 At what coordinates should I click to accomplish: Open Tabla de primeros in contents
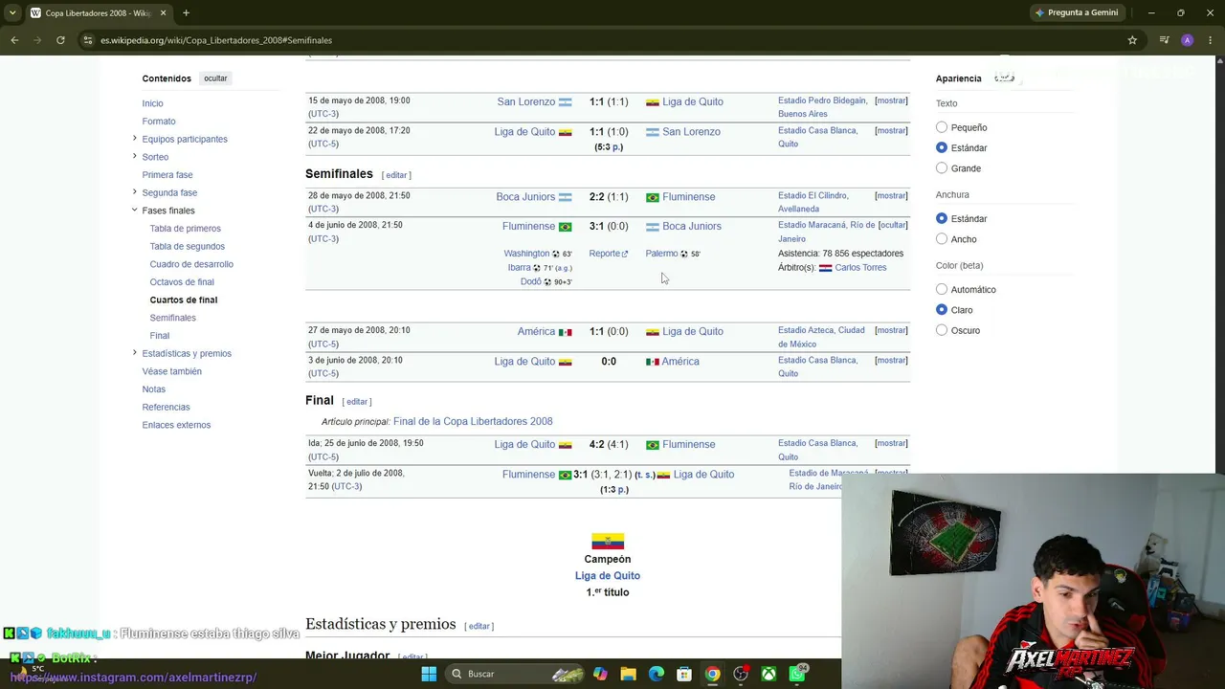tap(186, 229)
